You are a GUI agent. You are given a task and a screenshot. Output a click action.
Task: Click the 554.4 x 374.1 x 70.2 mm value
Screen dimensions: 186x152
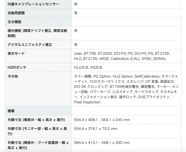tap(96, 129)
